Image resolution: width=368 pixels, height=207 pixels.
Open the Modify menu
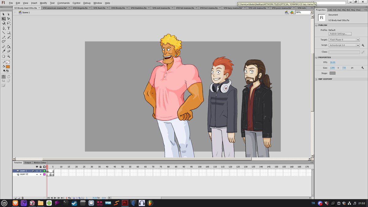[44, 3]
